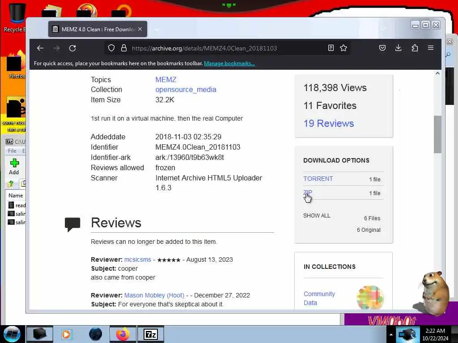This screenshot has height=343, width=458.
Task: Open the File menu in 7-Zip window
Action: pyautogui.click(x=12, y=151)
